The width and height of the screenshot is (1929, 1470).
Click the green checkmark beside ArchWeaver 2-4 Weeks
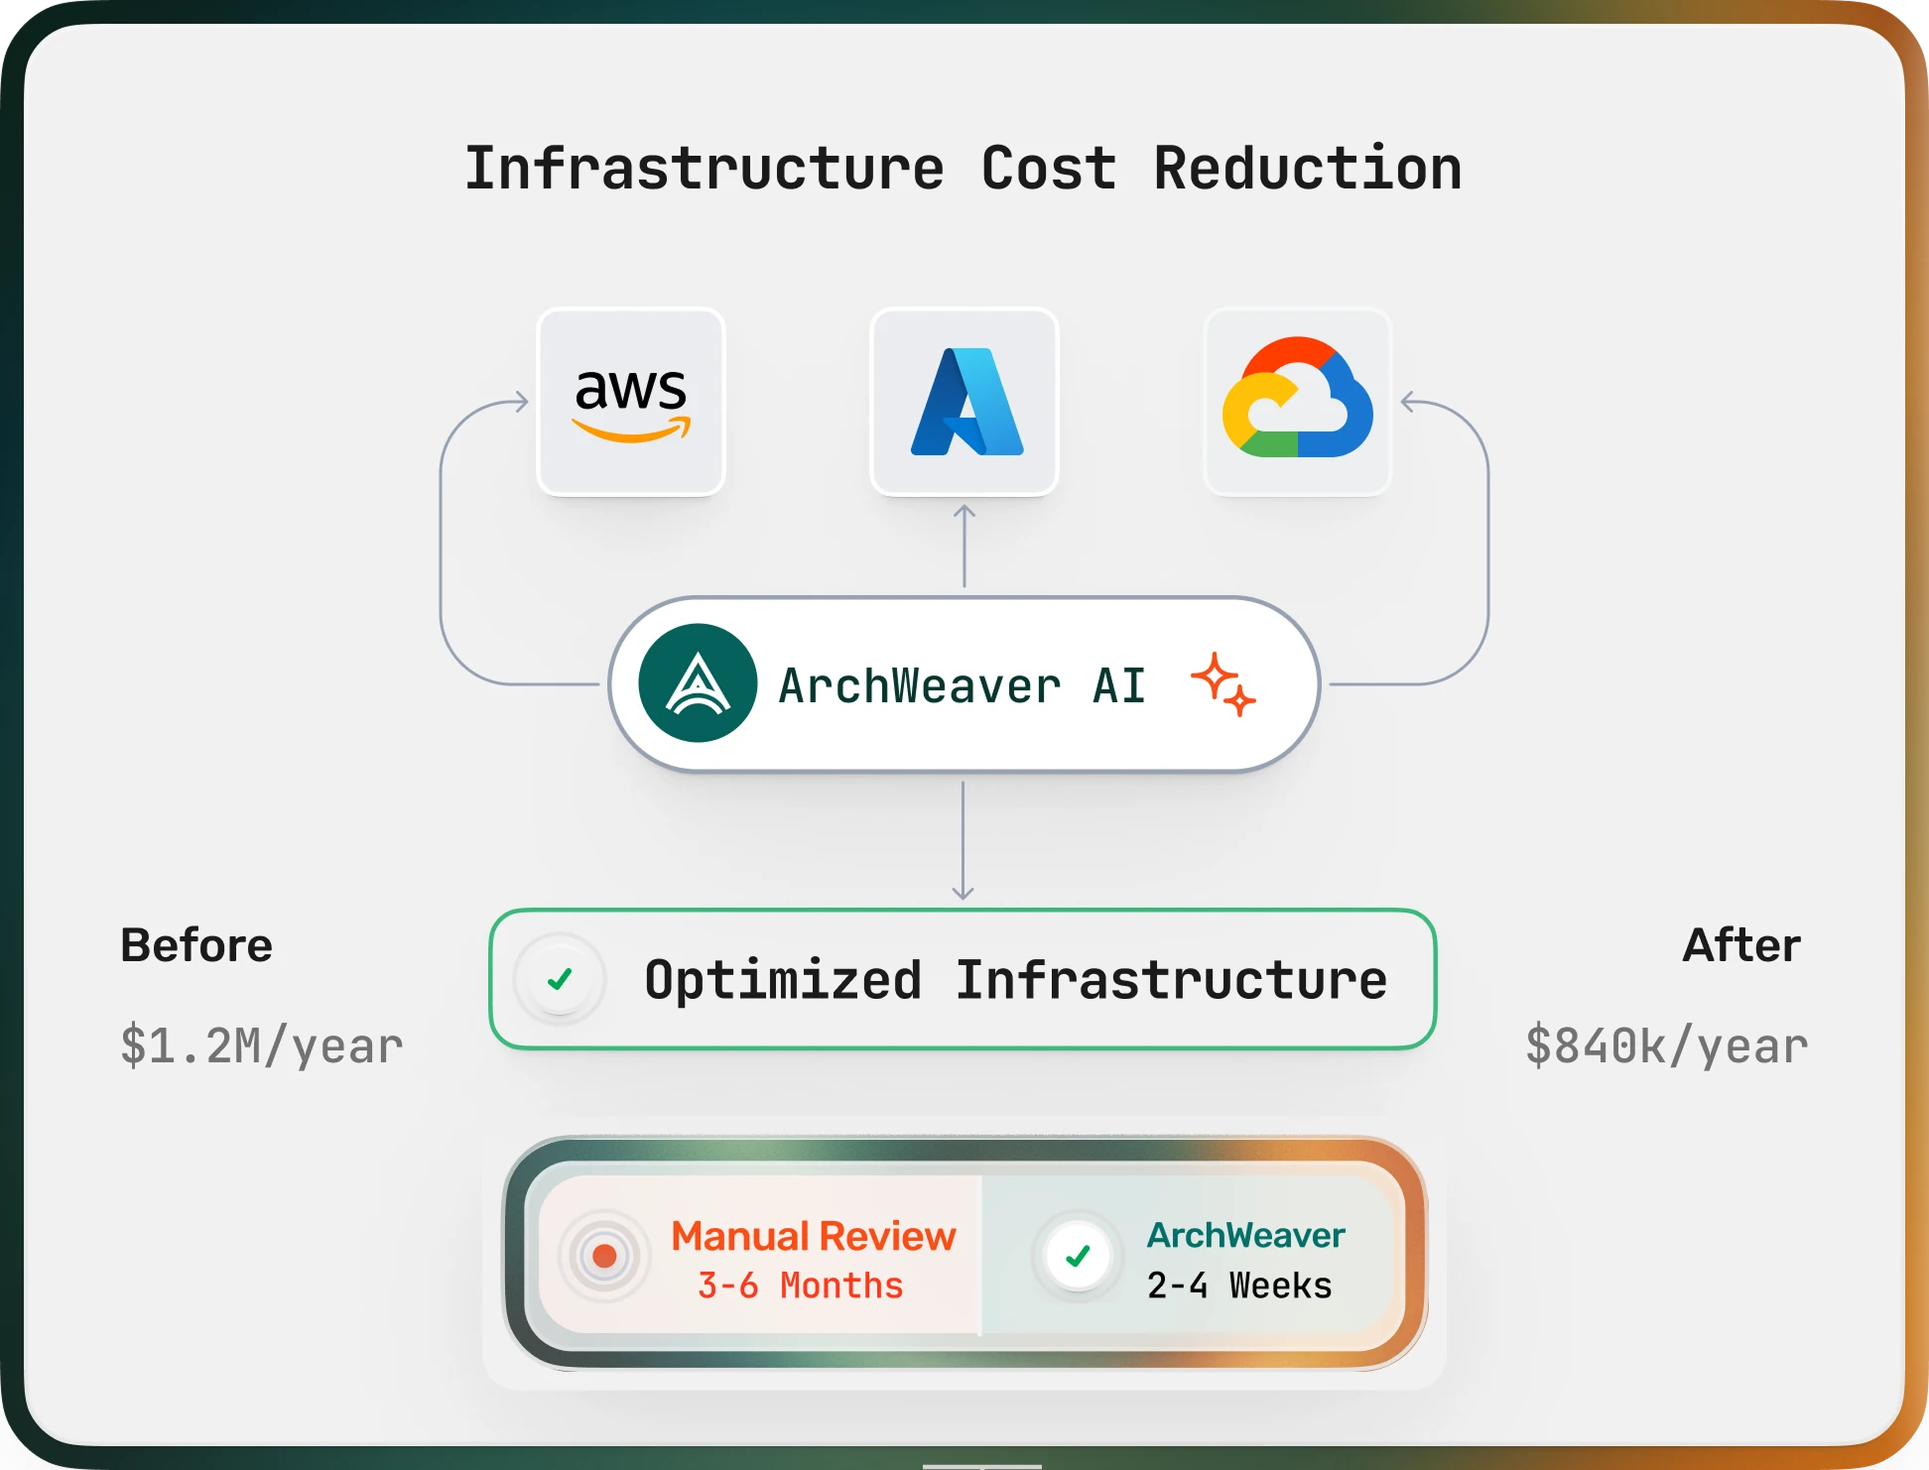click(x=1078, y=1257)
